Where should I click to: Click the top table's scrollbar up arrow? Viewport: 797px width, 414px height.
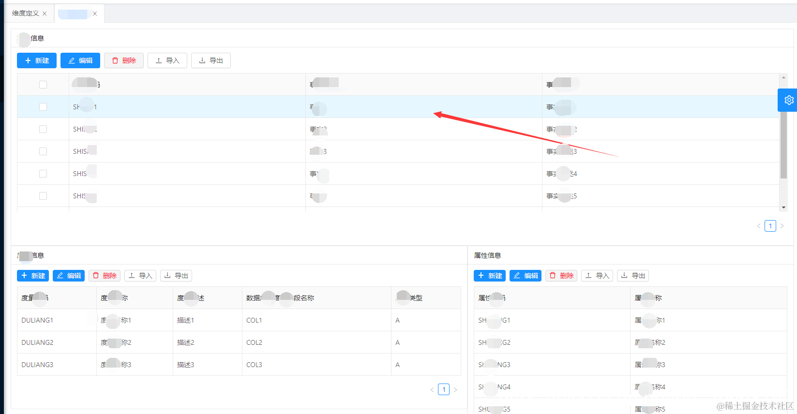pos(783,77)
